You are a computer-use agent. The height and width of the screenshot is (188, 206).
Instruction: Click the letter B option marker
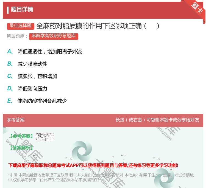[x=10, y=64]
